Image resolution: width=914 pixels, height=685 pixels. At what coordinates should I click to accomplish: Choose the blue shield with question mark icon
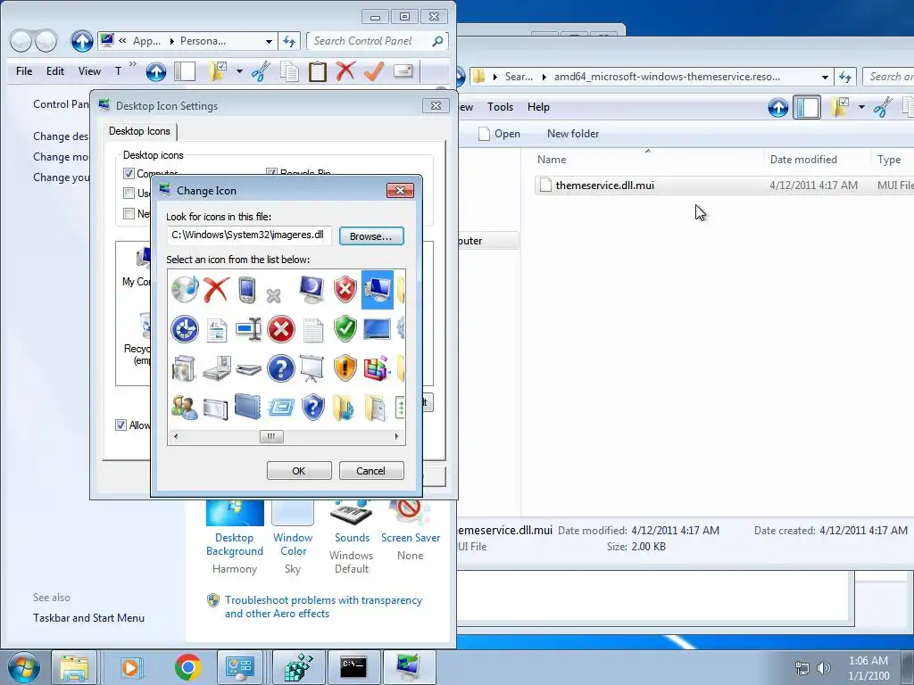click(x=313, y=407)
